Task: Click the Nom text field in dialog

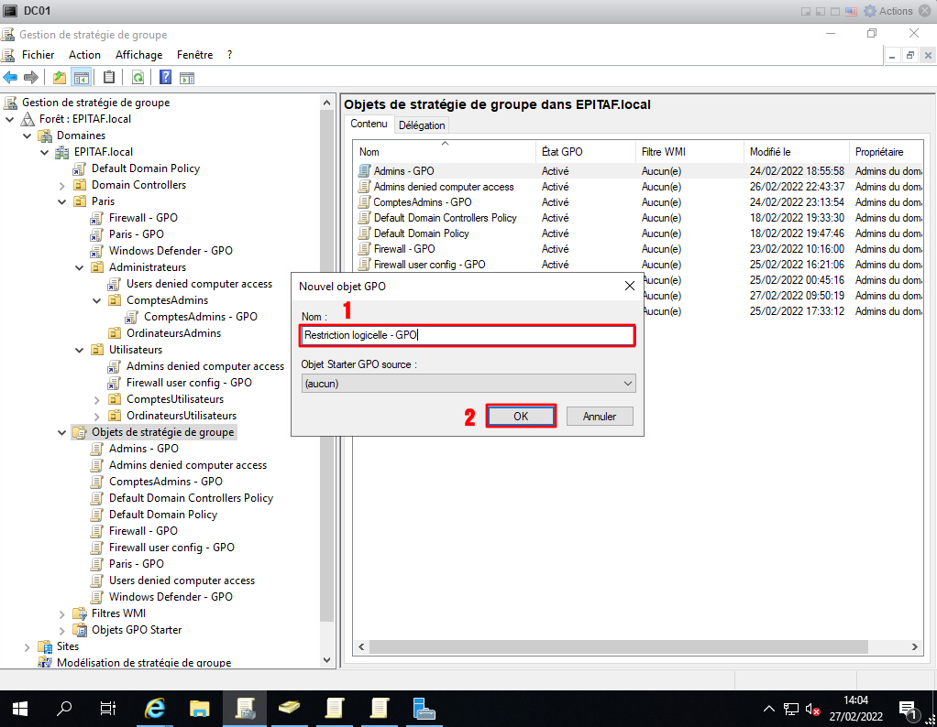Action: pos(468,336)
